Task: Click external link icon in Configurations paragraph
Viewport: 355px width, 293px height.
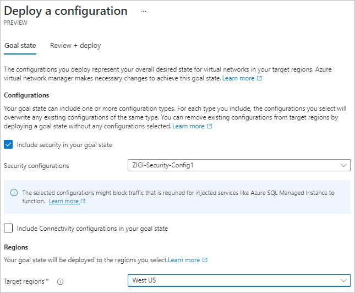Action: 210,126
